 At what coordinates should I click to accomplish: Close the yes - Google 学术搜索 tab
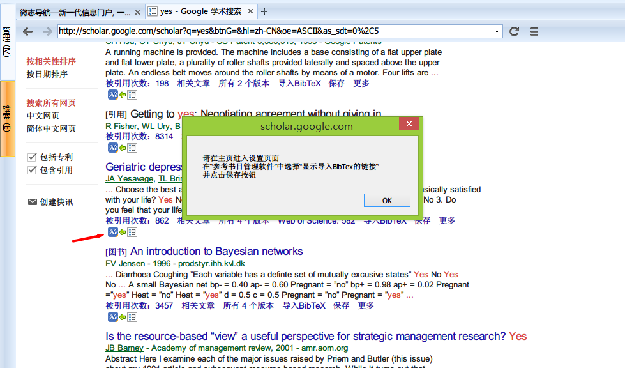pyautogui.click(x=250, y=11)
